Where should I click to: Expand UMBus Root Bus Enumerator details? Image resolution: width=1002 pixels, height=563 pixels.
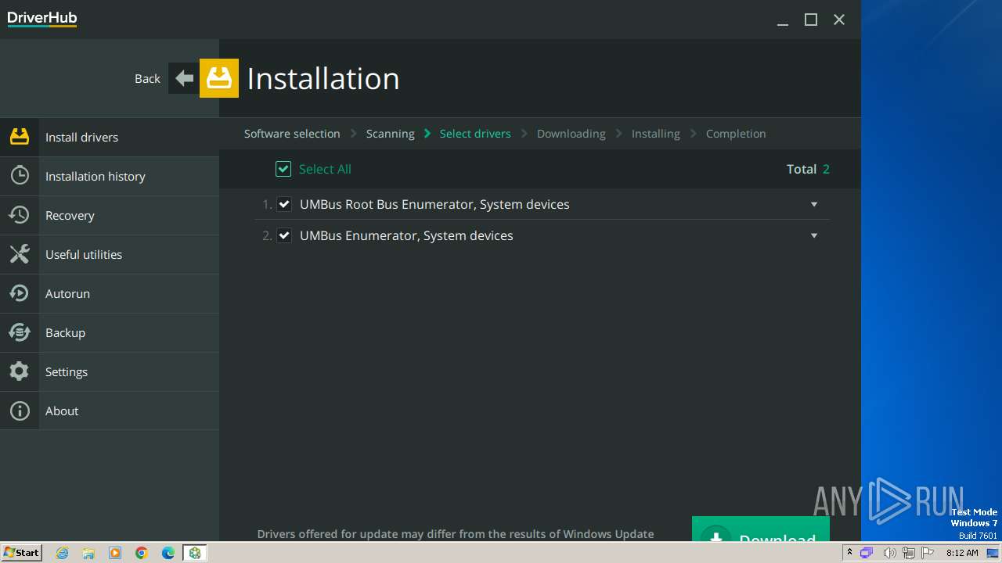pos(814,204)
